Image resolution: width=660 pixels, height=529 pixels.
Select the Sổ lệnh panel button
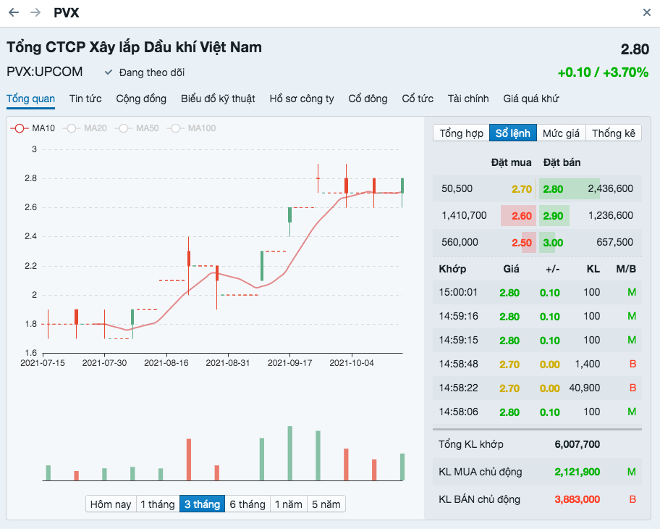tap(512, 133)
